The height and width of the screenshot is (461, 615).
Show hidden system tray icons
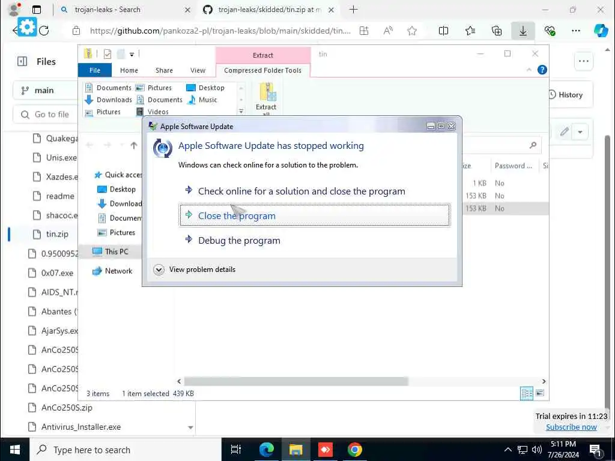click(x=507, y=450)
